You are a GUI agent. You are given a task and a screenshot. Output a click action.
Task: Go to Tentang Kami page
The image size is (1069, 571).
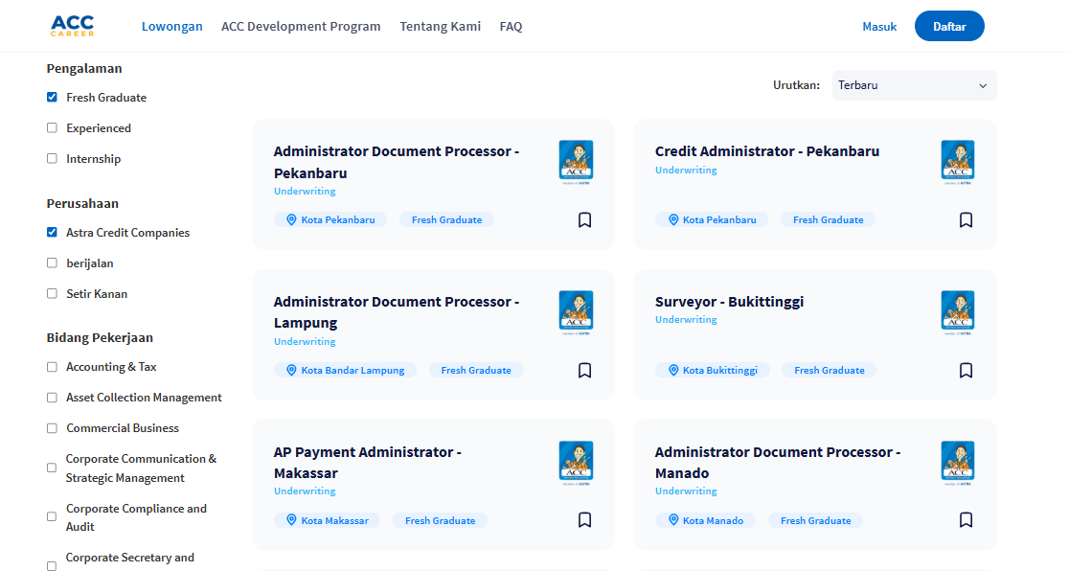coord(440,27)
